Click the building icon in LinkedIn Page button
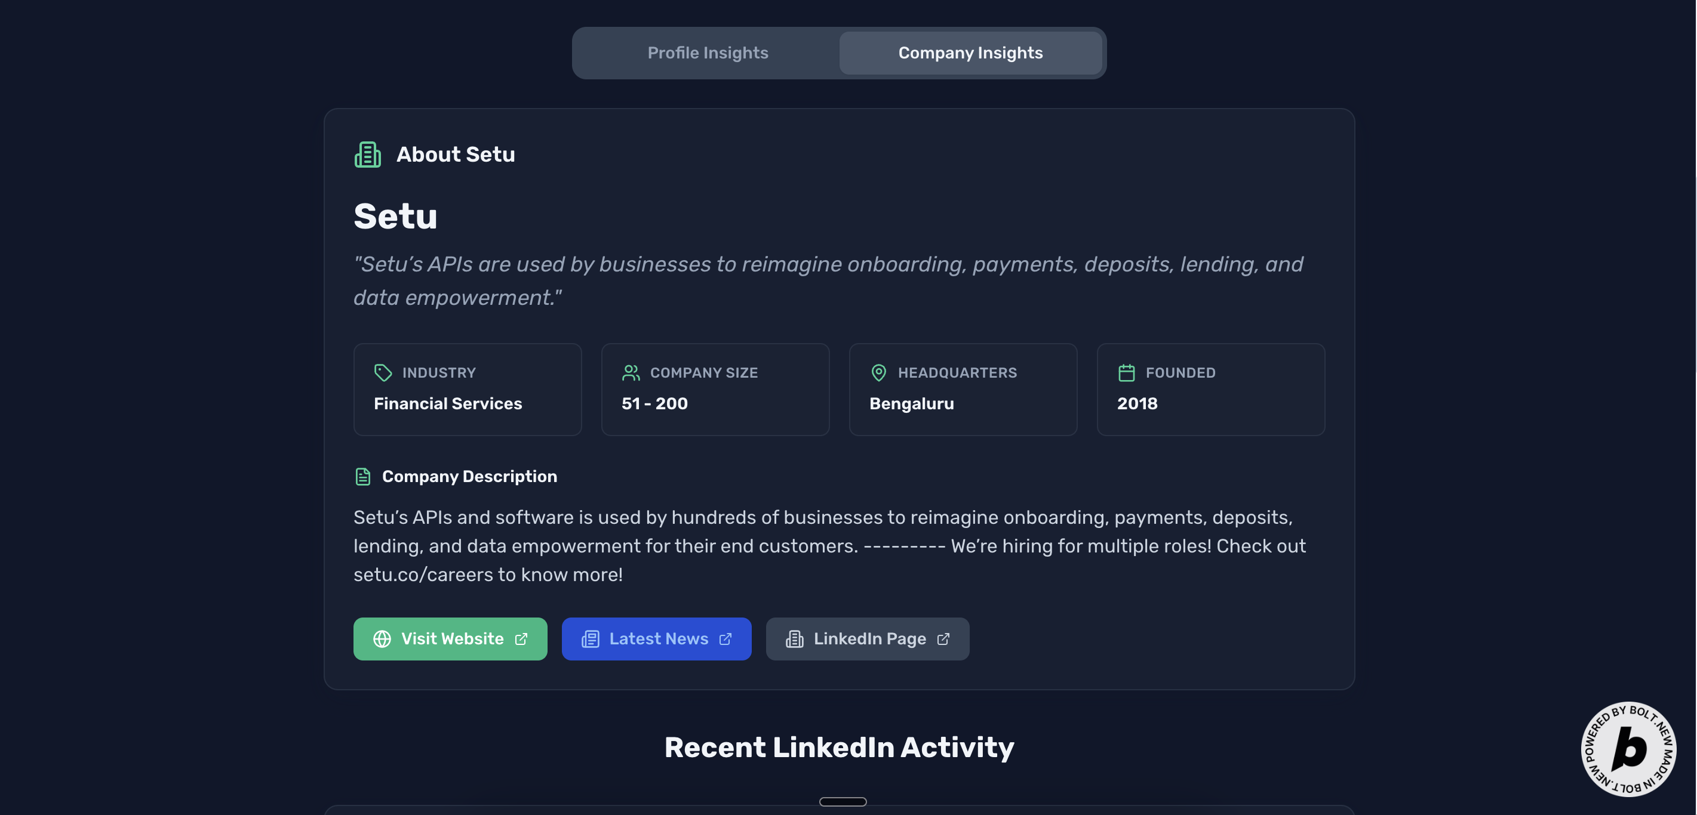The width and height of the screenshot is (1697, 815). pyautogui.click(x=795, y=638)
